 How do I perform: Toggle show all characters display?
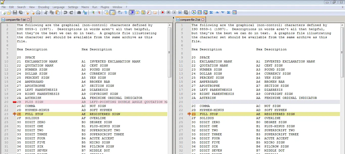coord(126,12)
